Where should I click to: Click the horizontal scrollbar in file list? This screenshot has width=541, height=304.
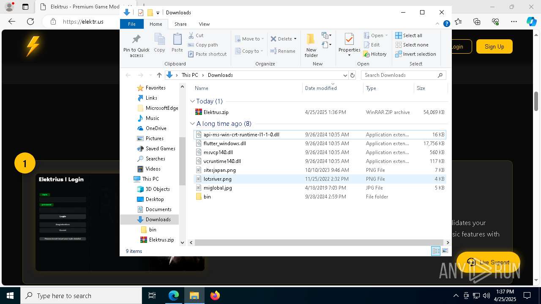(x=319, y=242)
